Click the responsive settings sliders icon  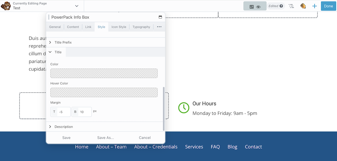(x=251, y=6)
